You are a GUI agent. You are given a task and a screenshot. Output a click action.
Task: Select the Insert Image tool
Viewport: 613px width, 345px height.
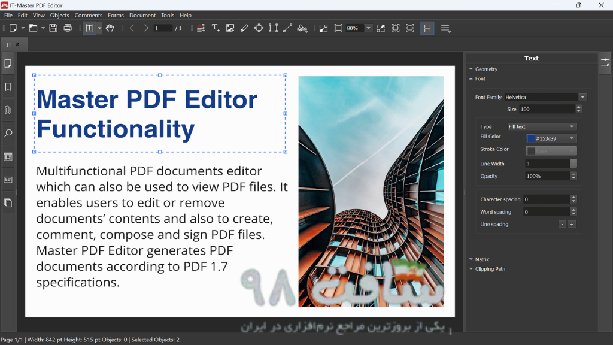[x=230, y=28]
